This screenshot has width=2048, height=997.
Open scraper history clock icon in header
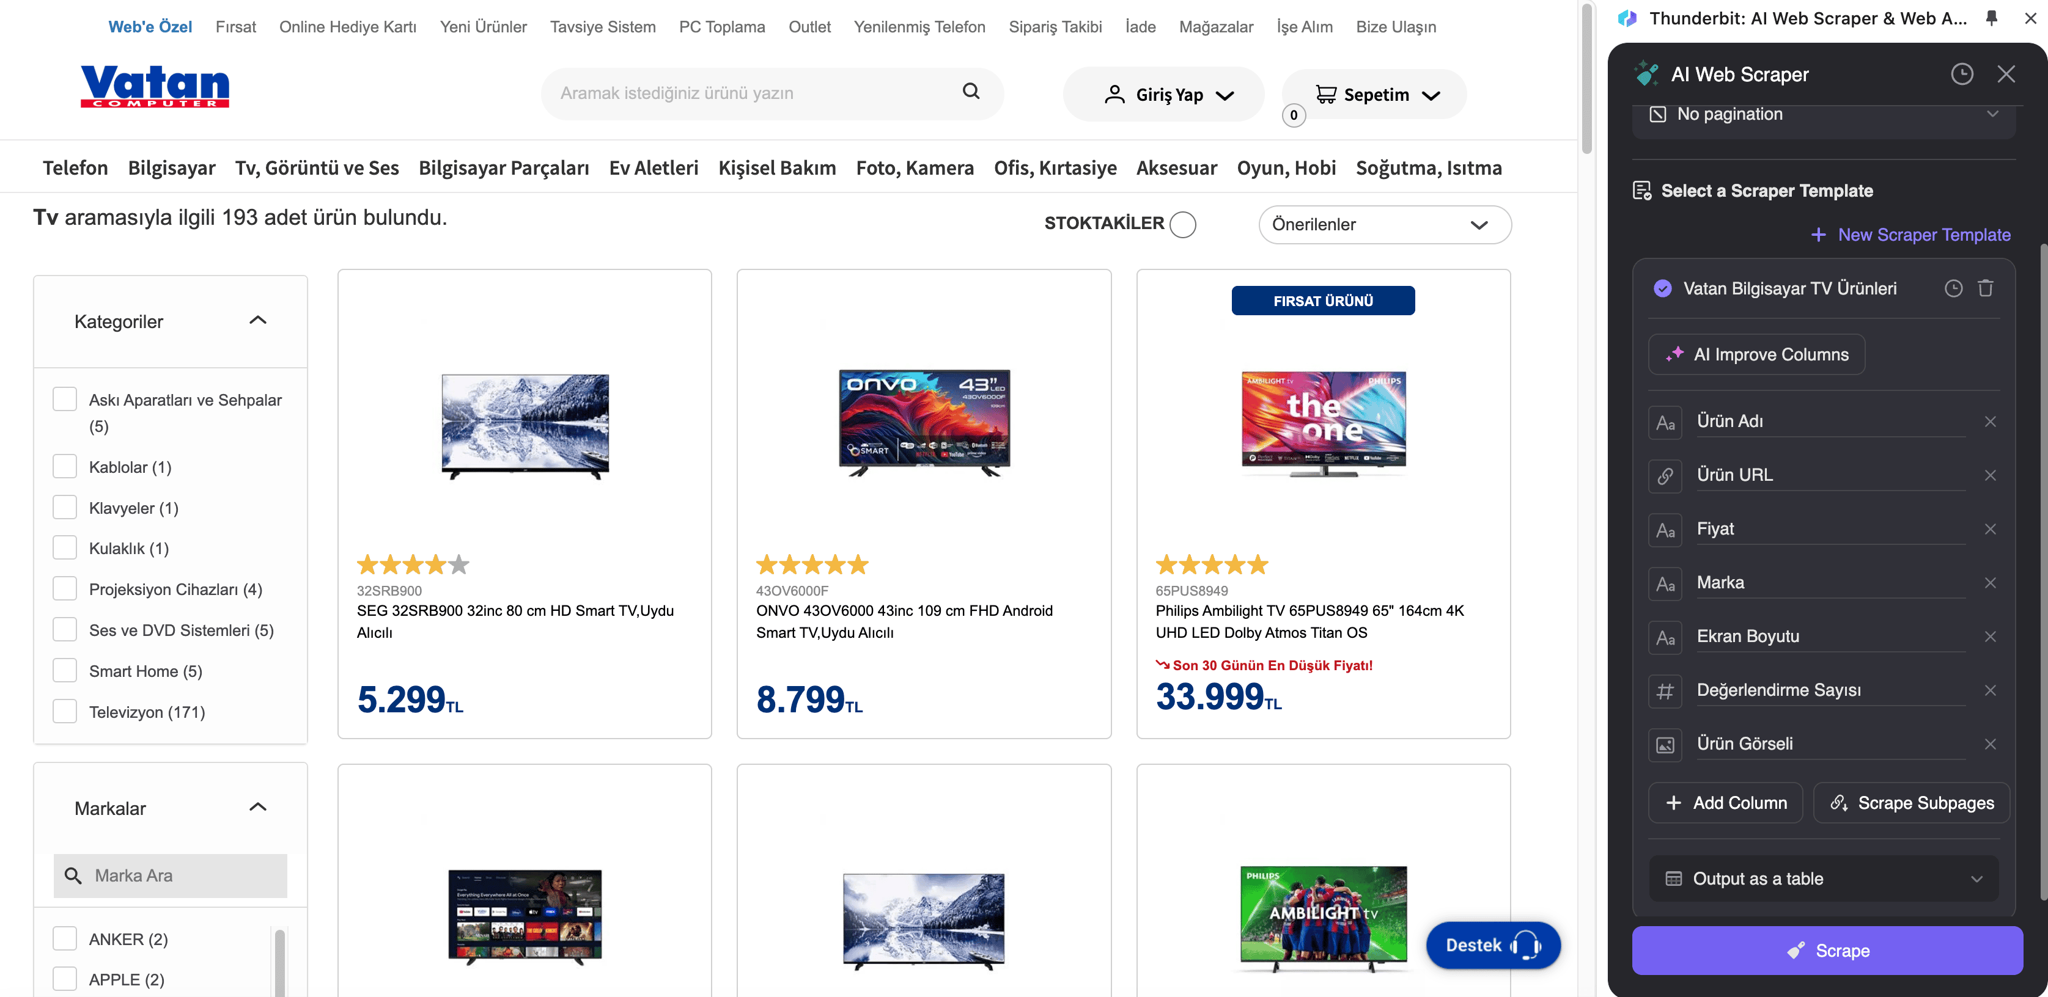pos(1961,75)
